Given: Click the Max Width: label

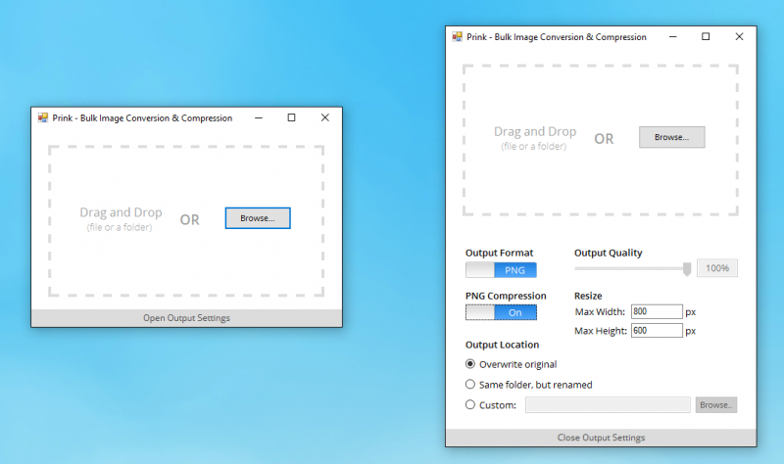Looking at the screenshot, I should coord(600,311).
